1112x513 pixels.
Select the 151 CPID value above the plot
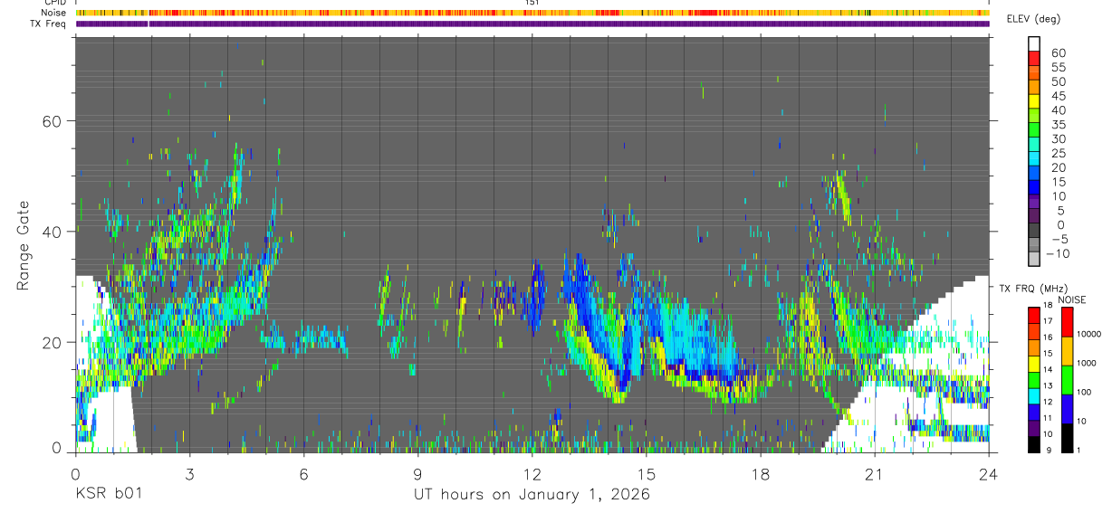click(x=532, y=3)
